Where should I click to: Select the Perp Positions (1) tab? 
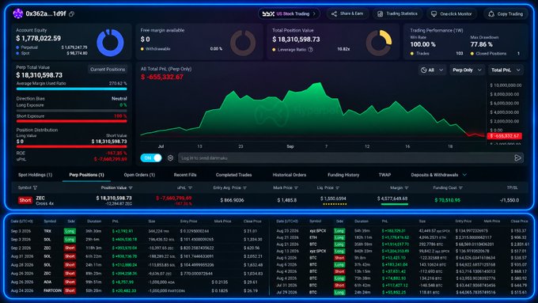point(86,175)
